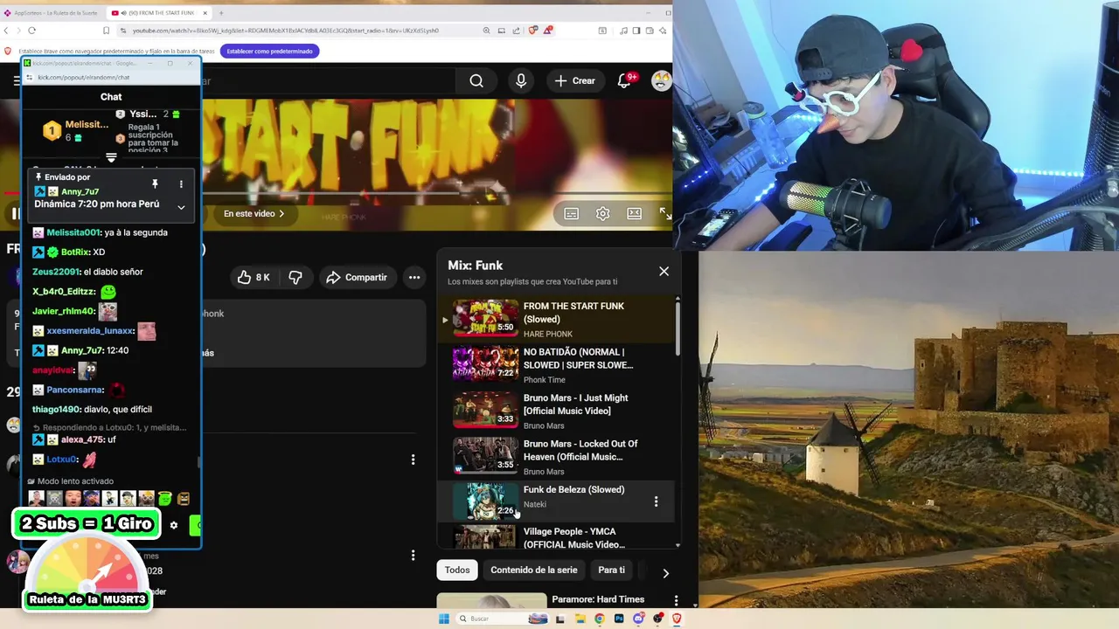Dislike the current video
1119x629 pixels.
click(x=295, y=277)
